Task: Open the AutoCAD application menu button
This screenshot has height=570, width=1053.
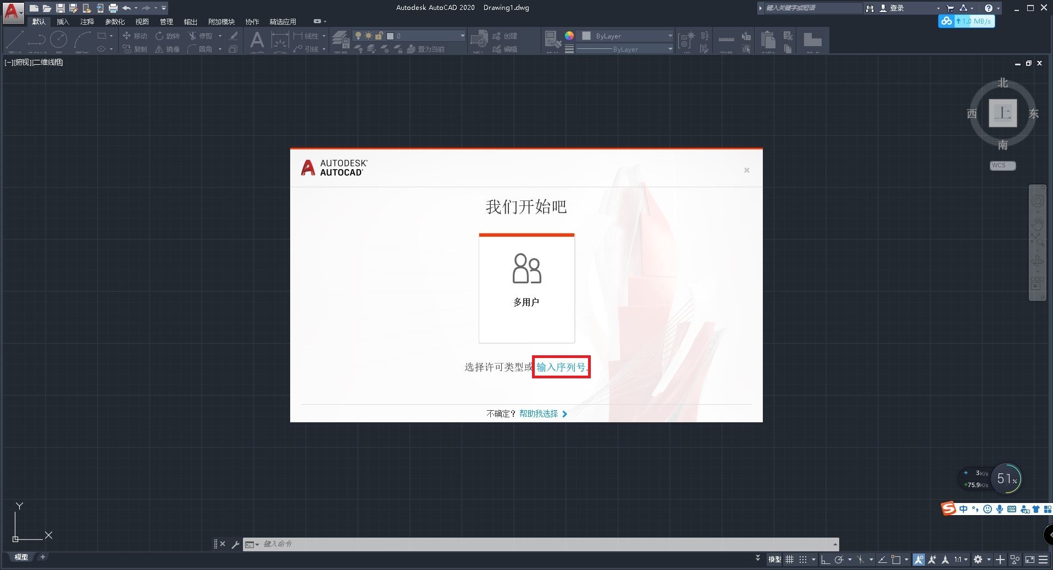Action: pos(13,12)
